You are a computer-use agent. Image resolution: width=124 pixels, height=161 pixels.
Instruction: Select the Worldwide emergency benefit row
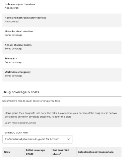point(62,74)
